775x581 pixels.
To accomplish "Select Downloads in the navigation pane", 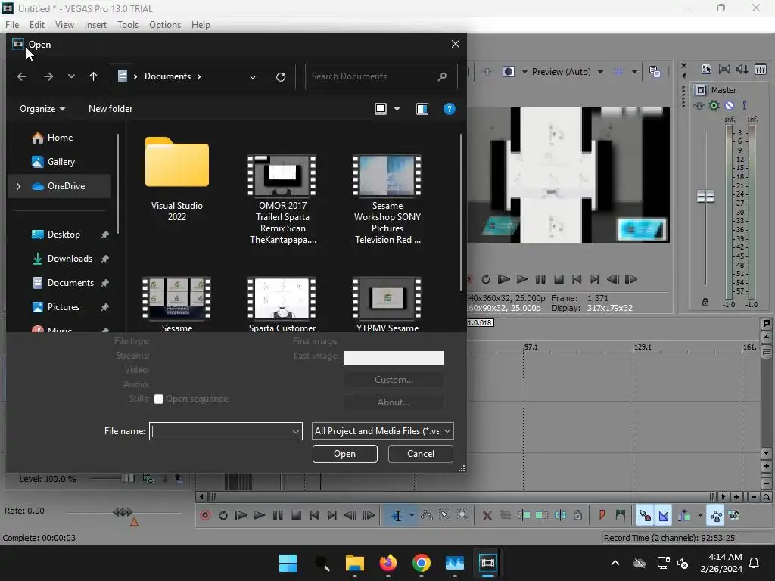I will point(70,259).
